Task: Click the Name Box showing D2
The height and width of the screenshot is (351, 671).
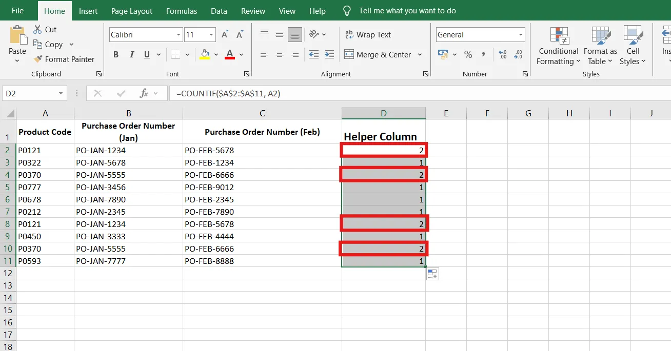Action: click(x=30, y=93)
